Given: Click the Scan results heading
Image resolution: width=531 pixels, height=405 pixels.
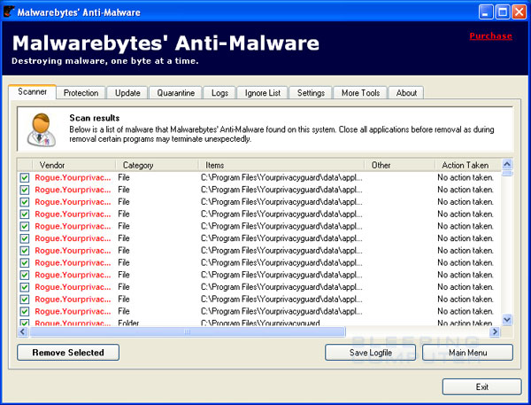Looking at the screenshot, I should click(x=95, y=118).
